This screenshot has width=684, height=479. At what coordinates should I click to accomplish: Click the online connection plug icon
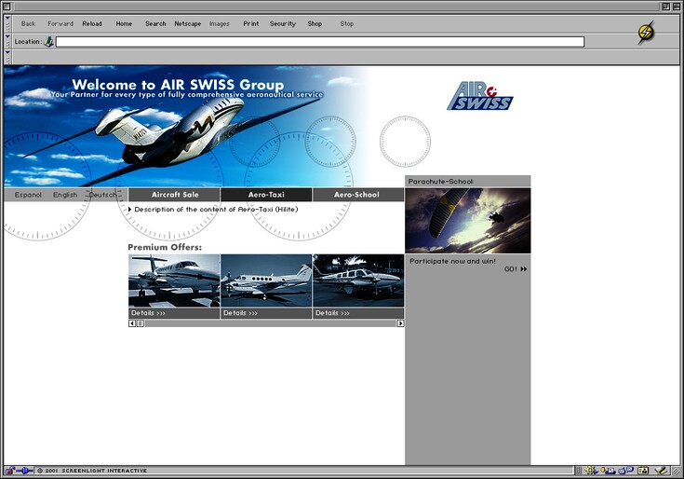click(x=24, y=471)
